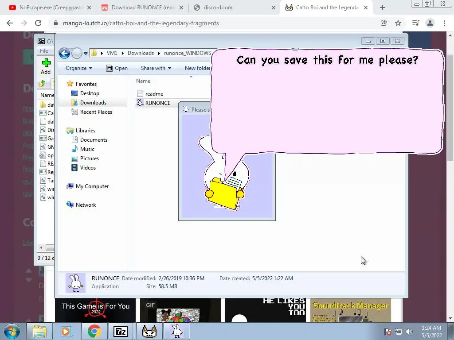Open File Explorer from the taskbar
The image size is (454, 340).
[39, 331]
